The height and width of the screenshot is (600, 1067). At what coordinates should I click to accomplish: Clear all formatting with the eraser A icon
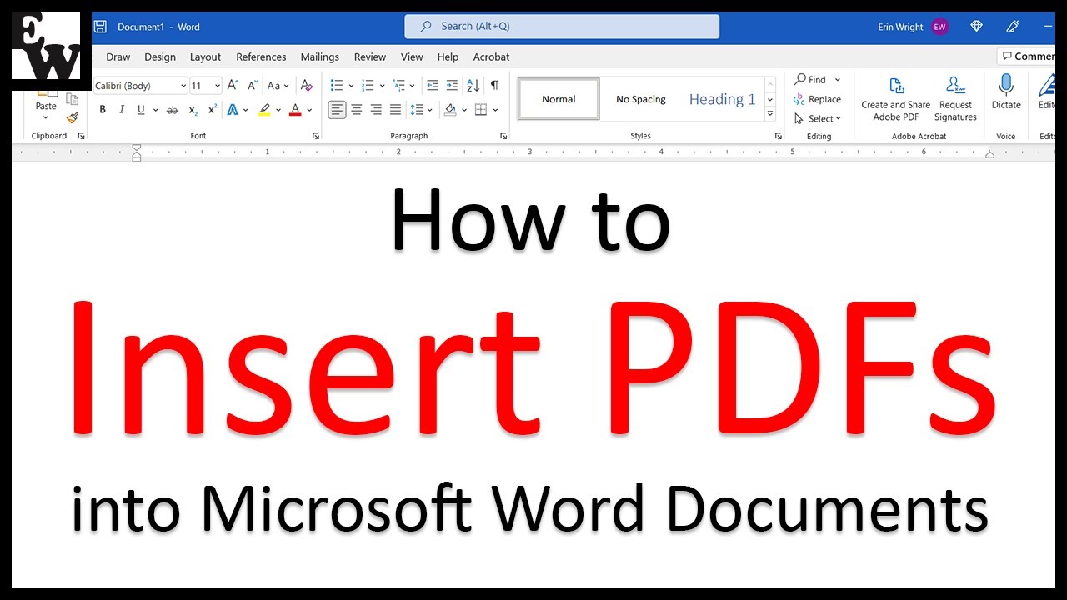[x=307, y=85]
